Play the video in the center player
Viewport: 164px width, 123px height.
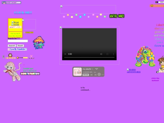click(x=65, y=54)
